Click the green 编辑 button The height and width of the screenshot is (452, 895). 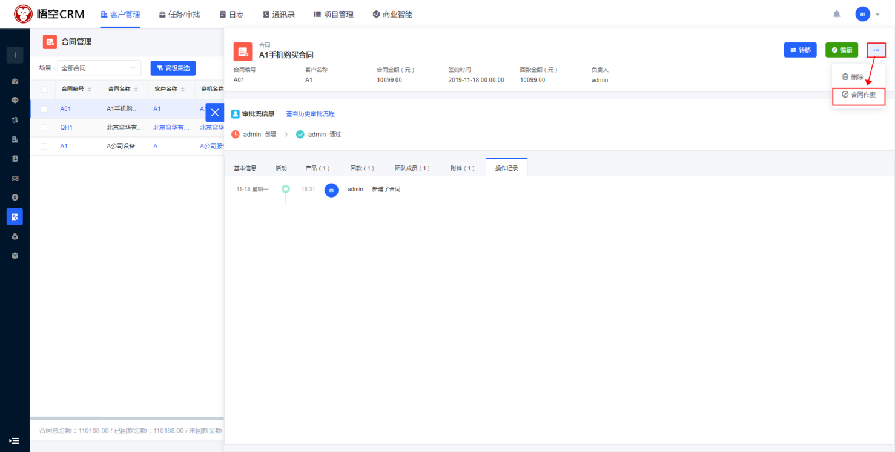click(841, 50)
